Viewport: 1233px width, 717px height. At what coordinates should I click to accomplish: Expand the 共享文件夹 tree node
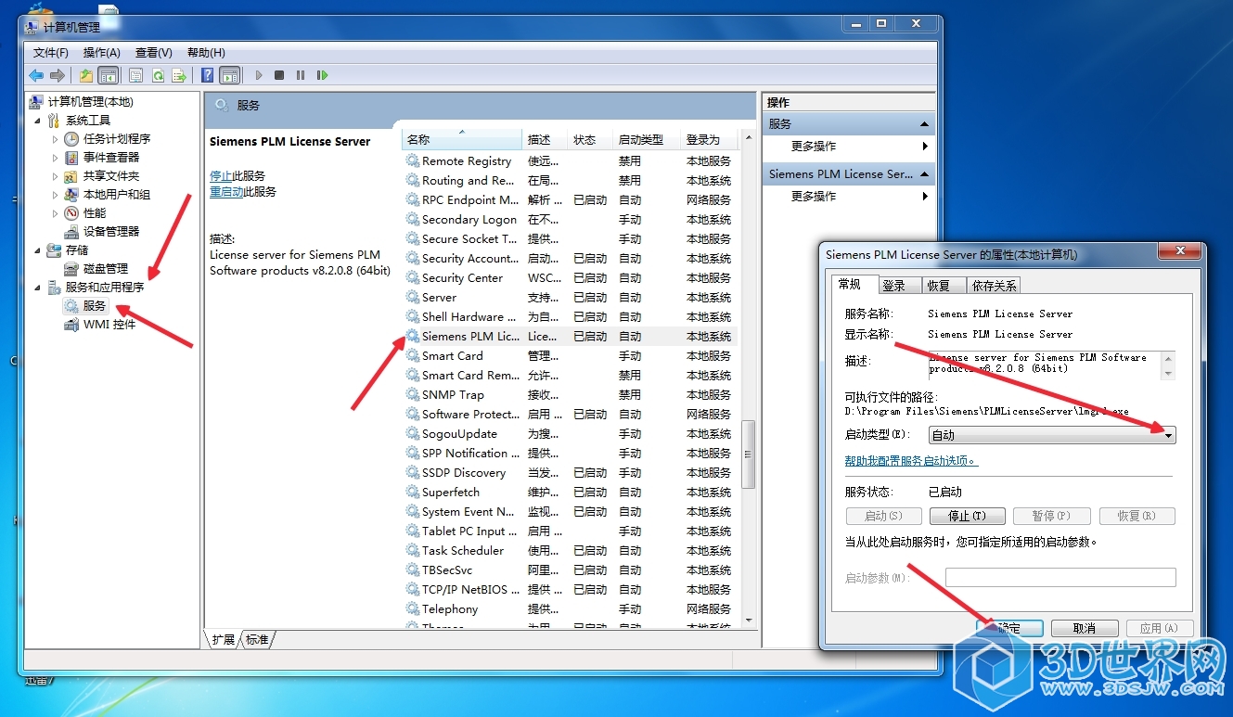coord(55,176)
